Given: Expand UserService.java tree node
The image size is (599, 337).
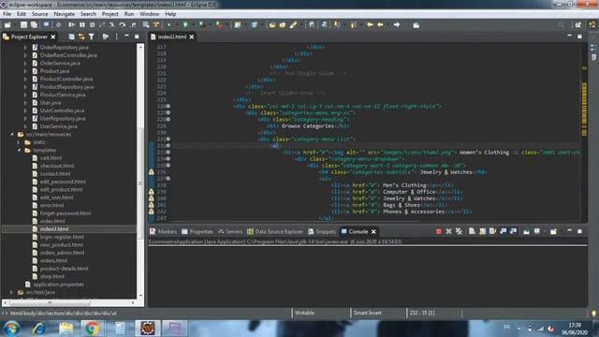Looking at the screenshot, I should 25,126.
